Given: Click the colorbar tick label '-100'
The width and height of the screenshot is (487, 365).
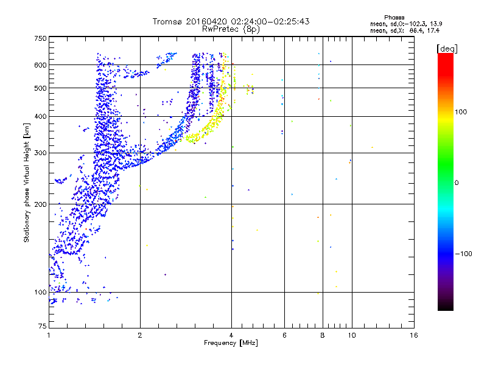Looking at the screenshot, I should (463, 254).
